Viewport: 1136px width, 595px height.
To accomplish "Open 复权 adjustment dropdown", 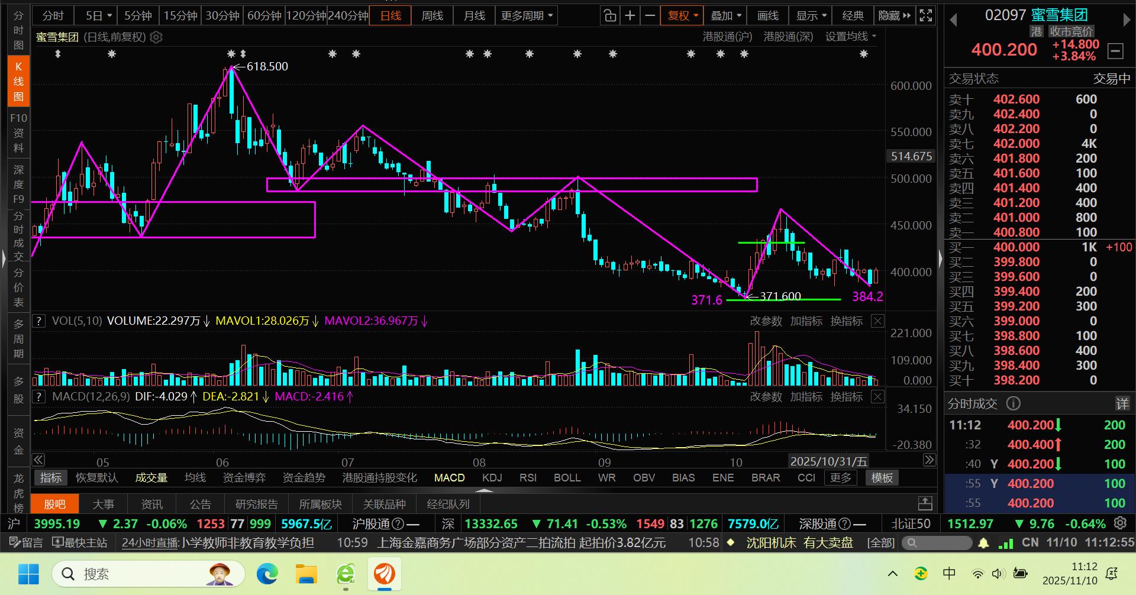I will (x=683, y=16).
